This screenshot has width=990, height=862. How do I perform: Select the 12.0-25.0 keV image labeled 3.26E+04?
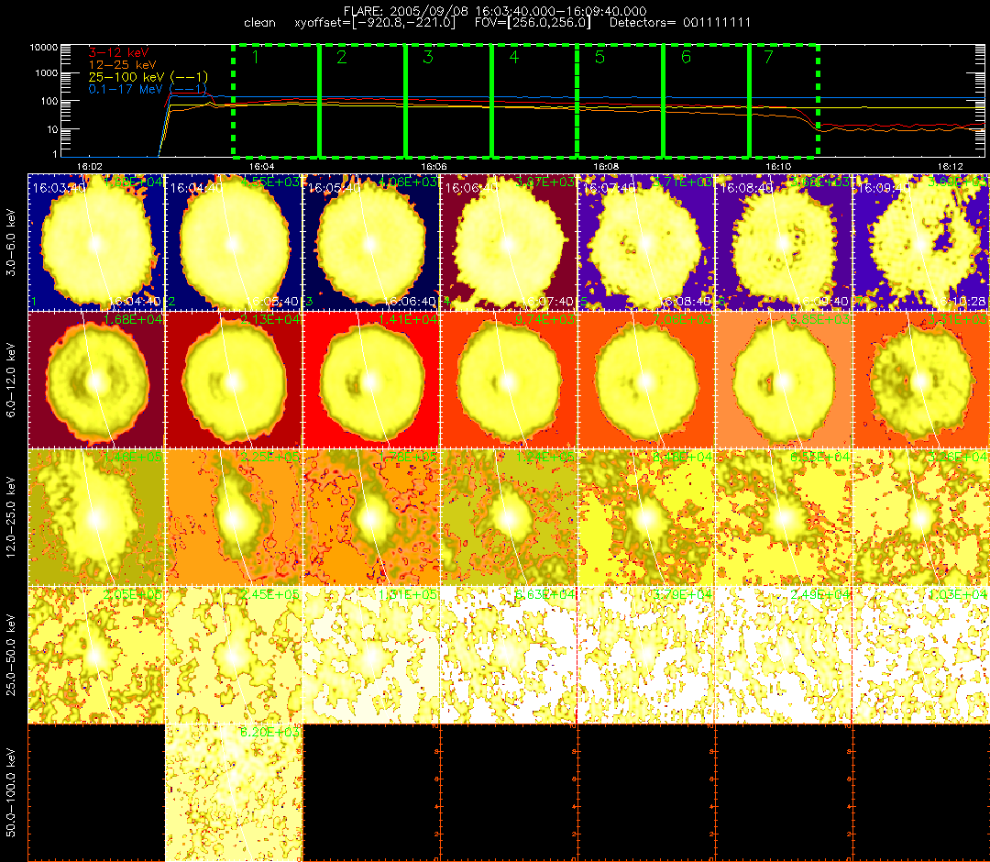coord(921,518)
